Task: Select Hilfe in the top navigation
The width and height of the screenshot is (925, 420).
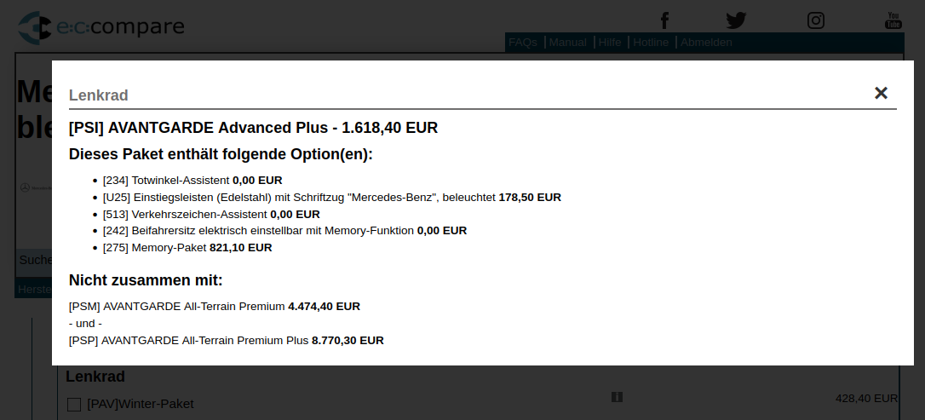Action: coord(609,43)
